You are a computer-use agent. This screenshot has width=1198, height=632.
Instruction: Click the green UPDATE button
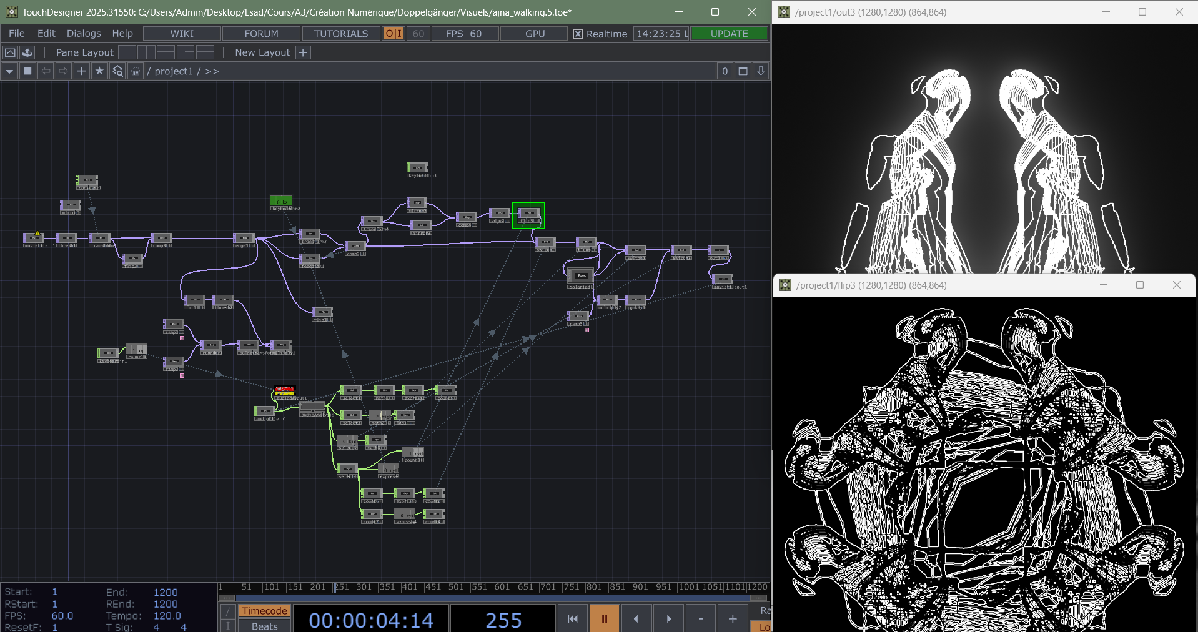729,34
